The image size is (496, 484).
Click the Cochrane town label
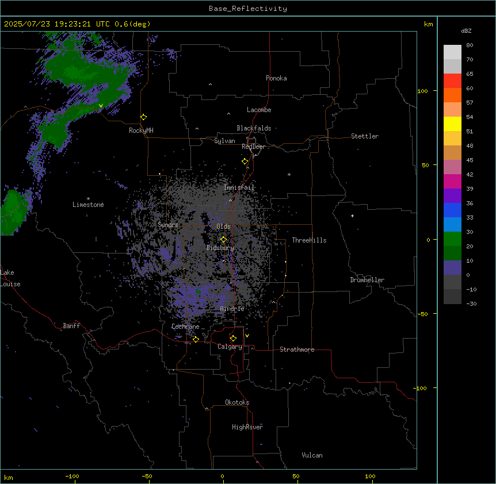pos(185,326)
